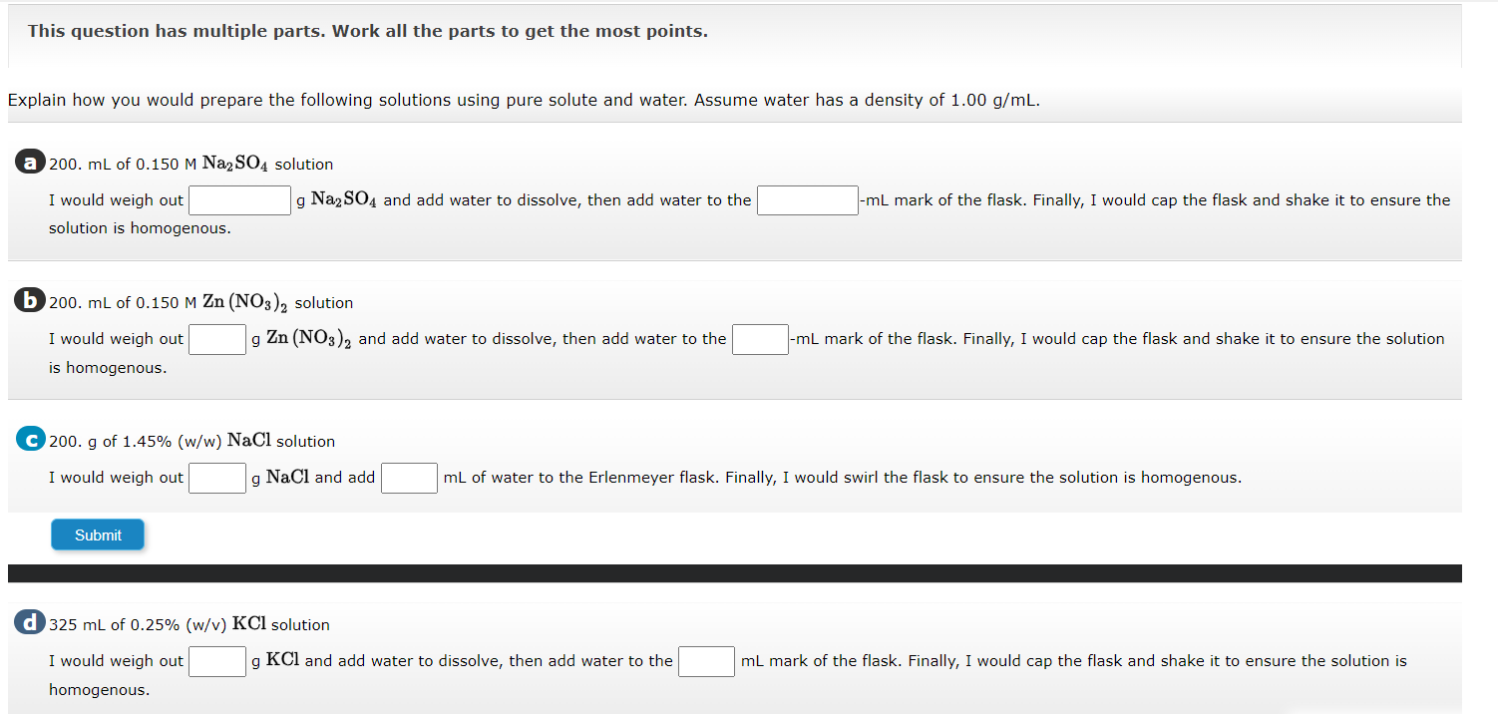The width and height of the screenshot is (1498, 714).
Task: Click the grams input field for KCl
Action: tap(217, 660)
